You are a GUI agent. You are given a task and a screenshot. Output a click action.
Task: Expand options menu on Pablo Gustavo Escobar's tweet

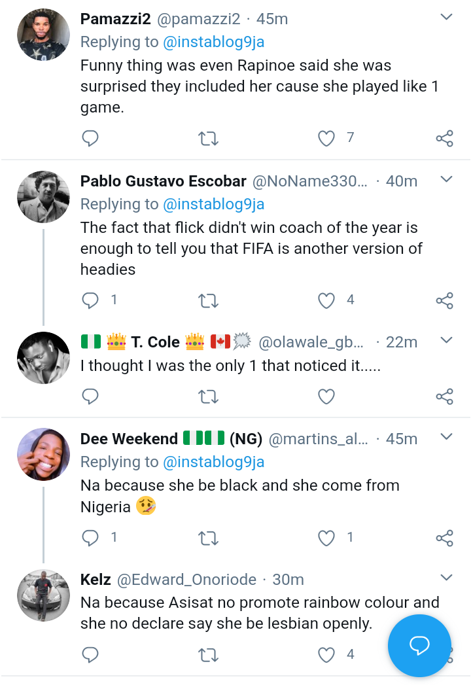coord(446,180)
